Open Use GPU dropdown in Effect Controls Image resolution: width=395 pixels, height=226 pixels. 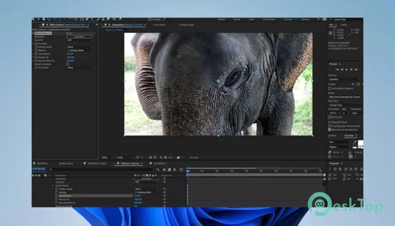[x=80, y=40]
